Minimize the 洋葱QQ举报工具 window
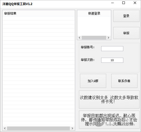 (113, 3)
